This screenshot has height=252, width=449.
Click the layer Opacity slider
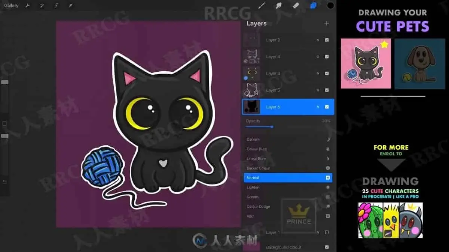click(288, 127)
